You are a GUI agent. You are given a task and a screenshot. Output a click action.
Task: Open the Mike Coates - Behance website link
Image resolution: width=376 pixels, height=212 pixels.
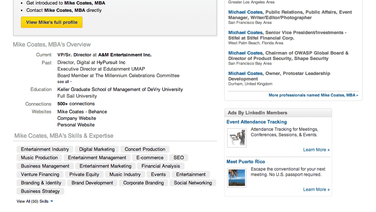coord(82,111)
